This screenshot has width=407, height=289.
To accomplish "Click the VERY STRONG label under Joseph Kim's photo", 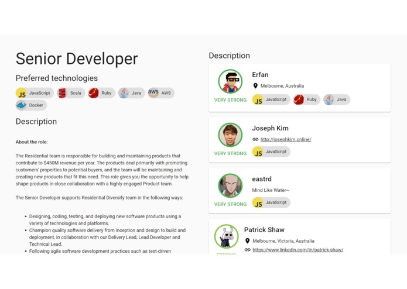I will pos(230,153).
